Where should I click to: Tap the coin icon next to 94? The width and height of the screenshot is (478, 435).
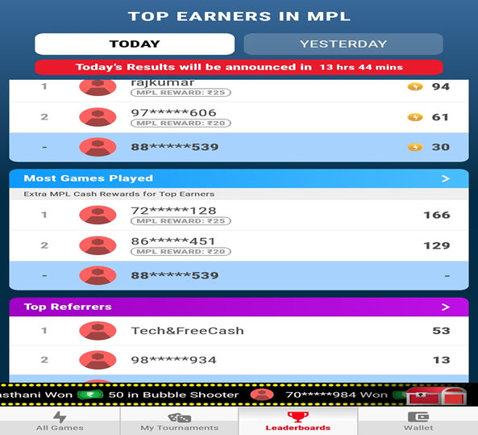[x=415, y=86]
